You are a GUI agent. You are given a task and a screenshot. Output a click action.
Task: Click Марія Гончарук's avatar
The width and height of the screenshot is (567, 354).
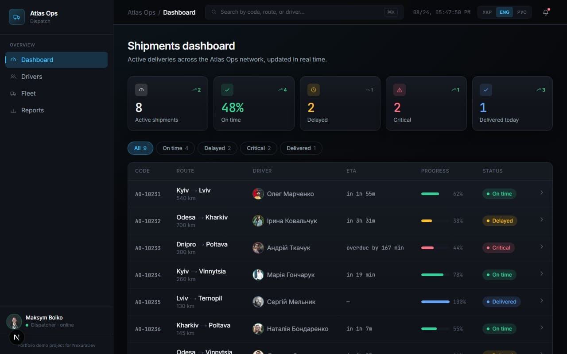coord(258,275)
